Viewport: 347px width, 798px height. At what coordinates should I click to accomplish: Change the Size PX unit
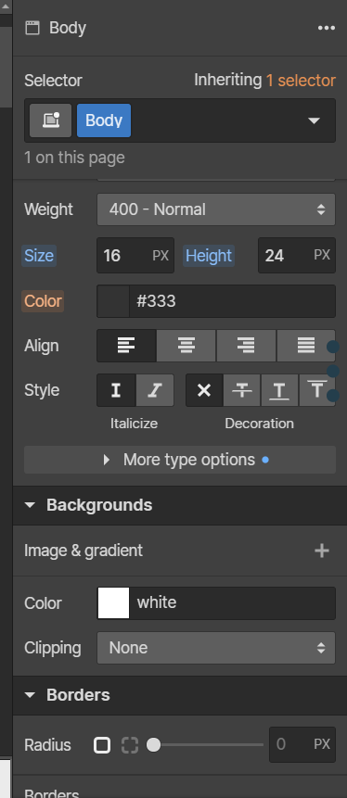(161, 256)
